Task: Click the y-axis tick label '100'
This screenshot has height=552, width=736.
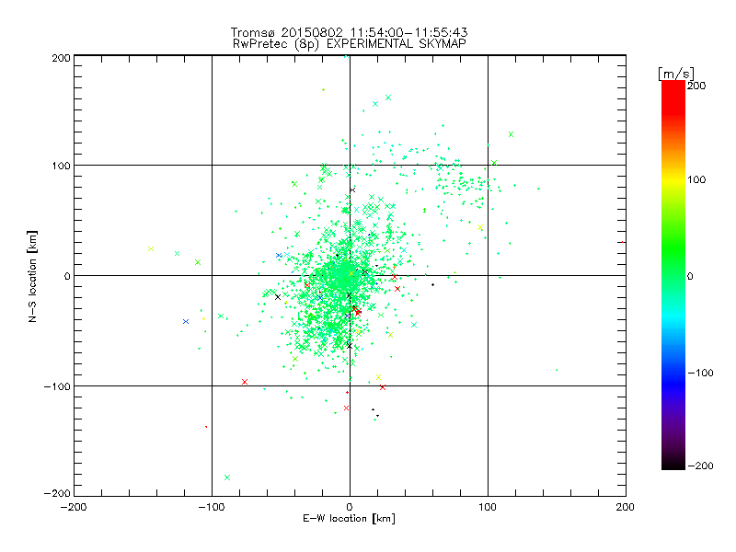Action: coord(61,167)
